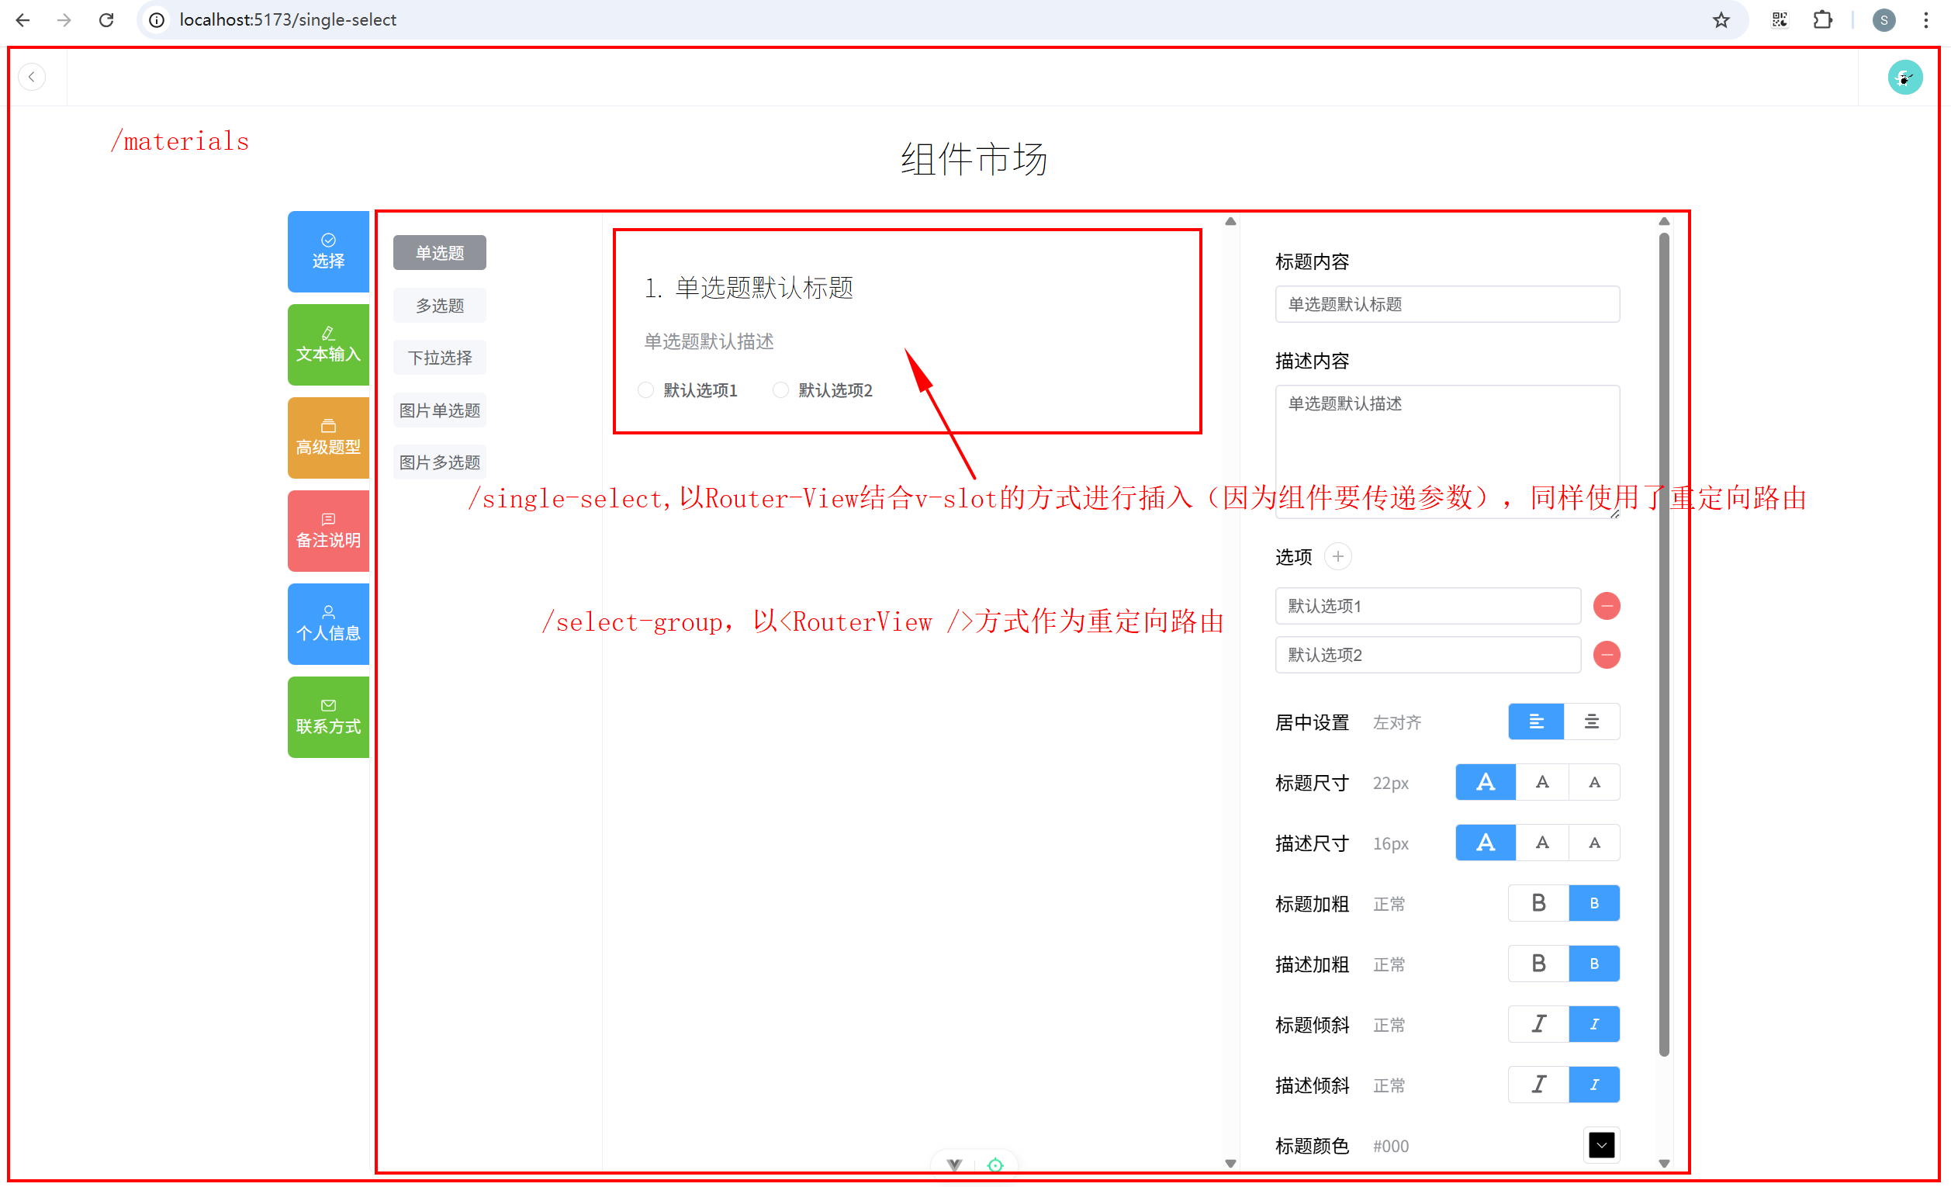The width and height of the screenshot is (1951, 1187).
Task: Select center alignment icon
Action: click(x=1591, y=722)
